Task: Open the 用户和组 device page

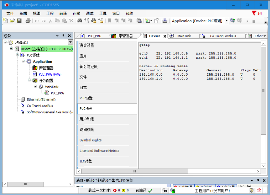Action: point(107,119)
